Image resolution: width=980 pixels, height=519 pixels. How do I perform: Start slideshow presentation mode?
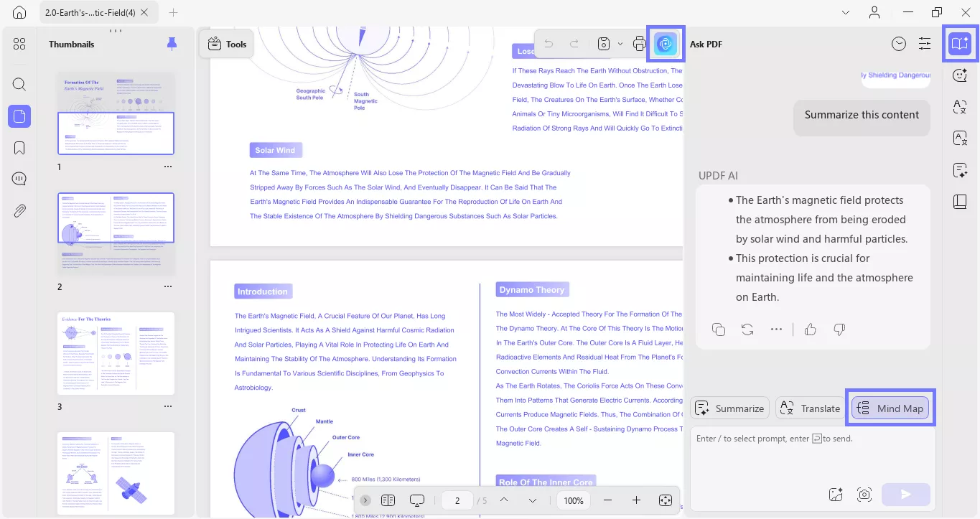pos(417,500)
